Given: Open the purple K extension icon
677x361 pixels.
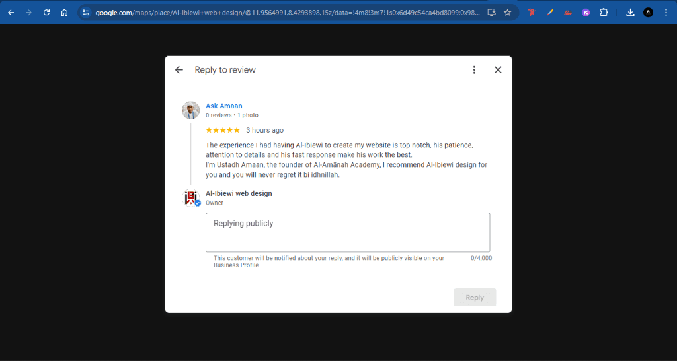Looking at the screenshot, I should pyautogui.click(x=586, y=13).
